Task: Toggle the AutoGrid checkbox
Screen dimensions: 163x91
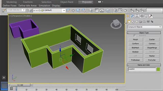Action: pos(135,36)
